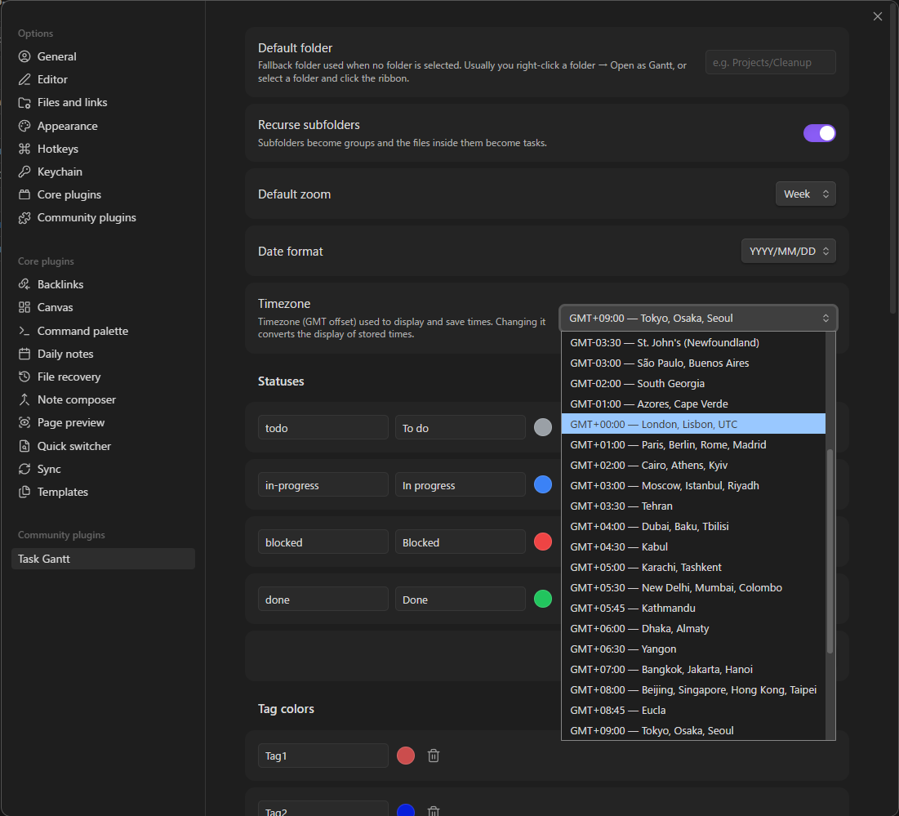The image size is (899, 816).
Task: Open the Task Gantt plugin settings
Action: [103, 559]
